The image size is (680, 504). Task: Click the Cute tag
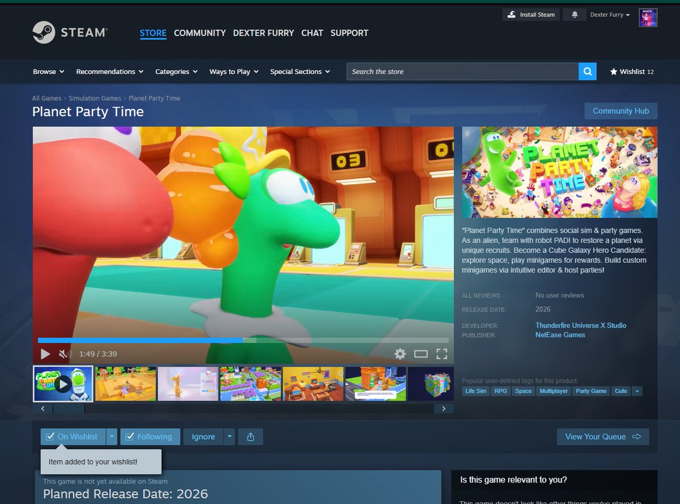pyautogui.click(x=621, y=391)
